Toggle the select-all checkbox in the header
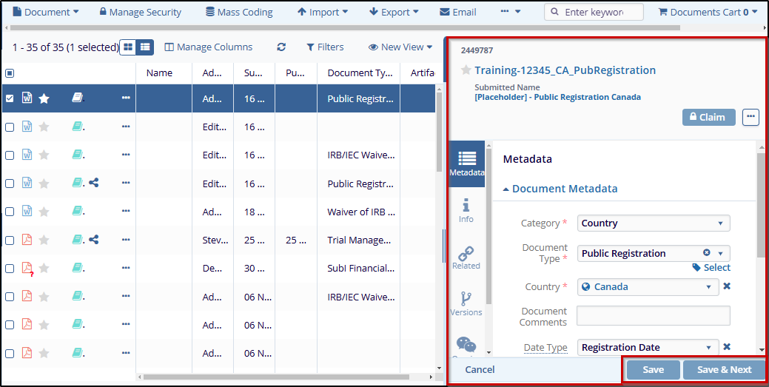The image size is (769, 387). [10, 73]
